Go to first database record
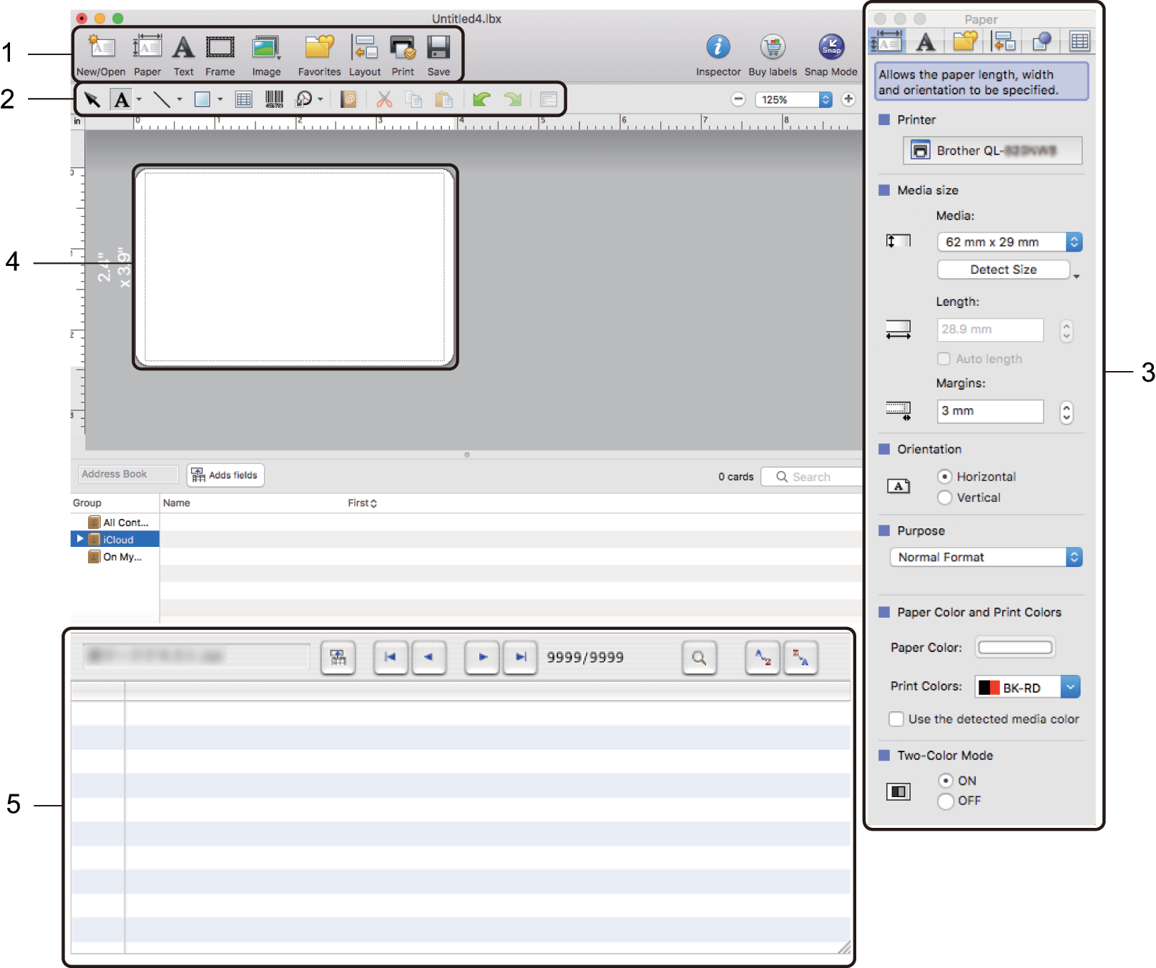 391,657
